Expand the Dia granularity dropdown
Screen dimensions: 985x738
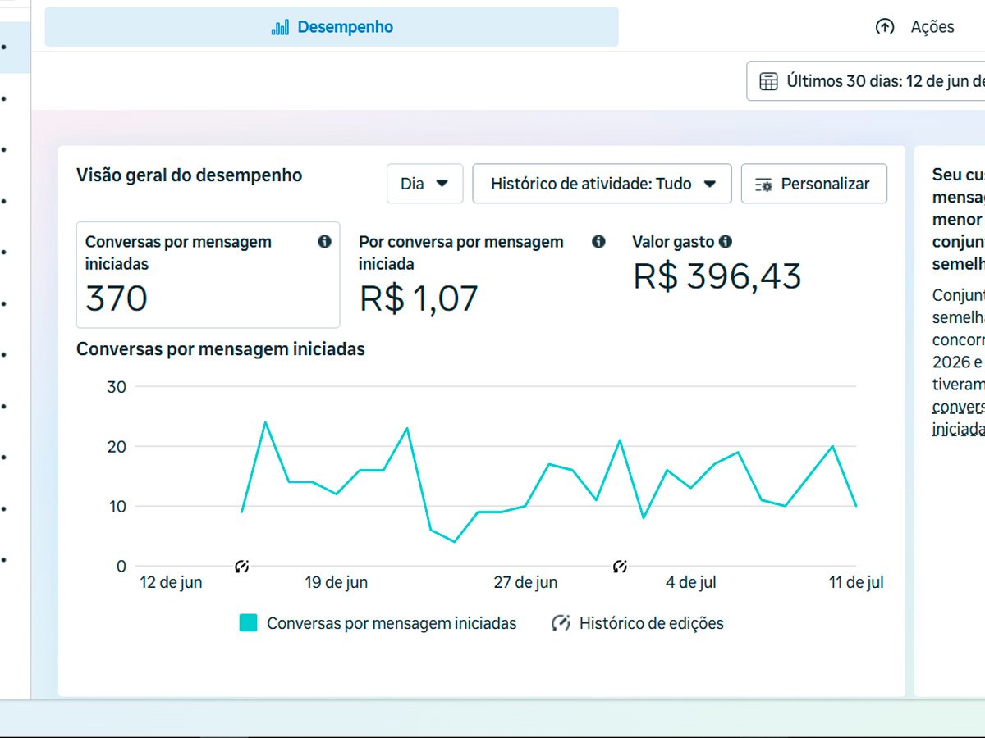(x=425, y=184)
